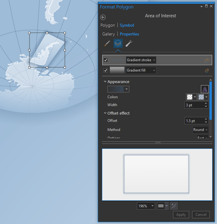Click the Area of Interest title

click(x=161, y=16)
